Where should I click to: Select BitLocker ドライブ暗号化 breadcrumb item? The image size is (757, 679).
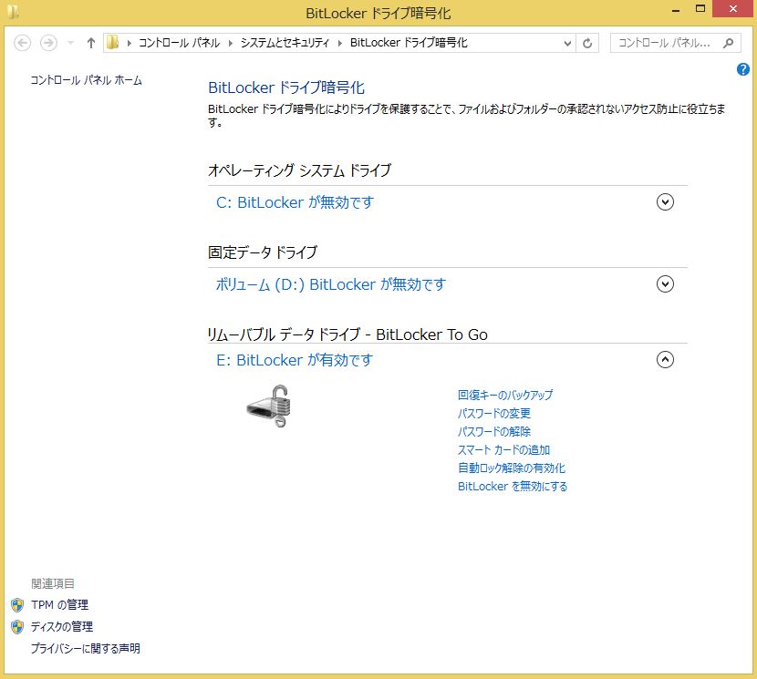click(x=409, y=43)
